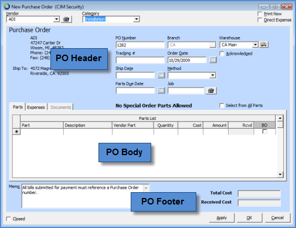Click the Amount column header
The width and height of the screenshot is (296, 228).
[x=216, y=125]
